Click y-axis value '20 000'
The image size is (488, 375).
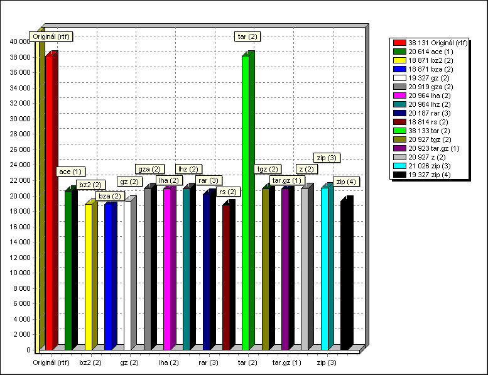point(20,196)
